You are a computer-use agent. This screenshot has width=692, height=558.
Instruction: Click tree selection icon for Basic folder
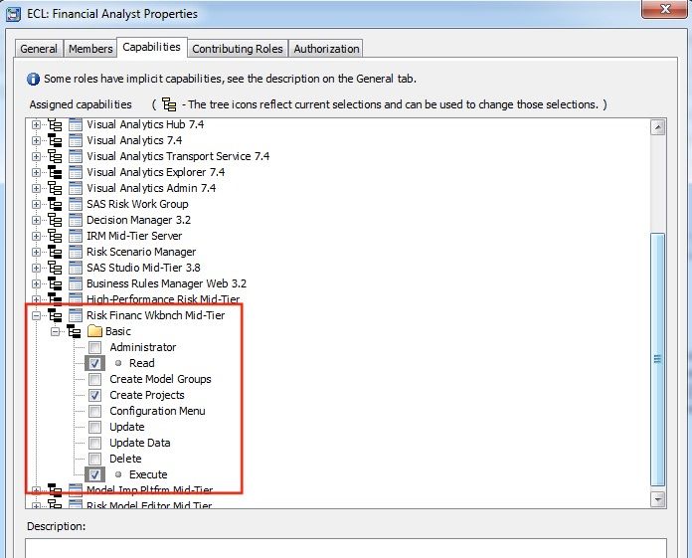tap(74, 331)
